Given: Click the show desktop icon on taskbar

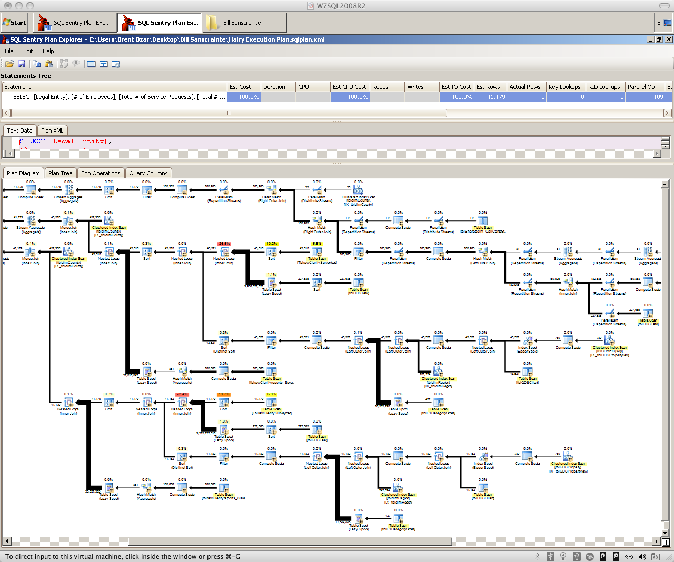Looking at the screenshot, I should tap(668, 23).
